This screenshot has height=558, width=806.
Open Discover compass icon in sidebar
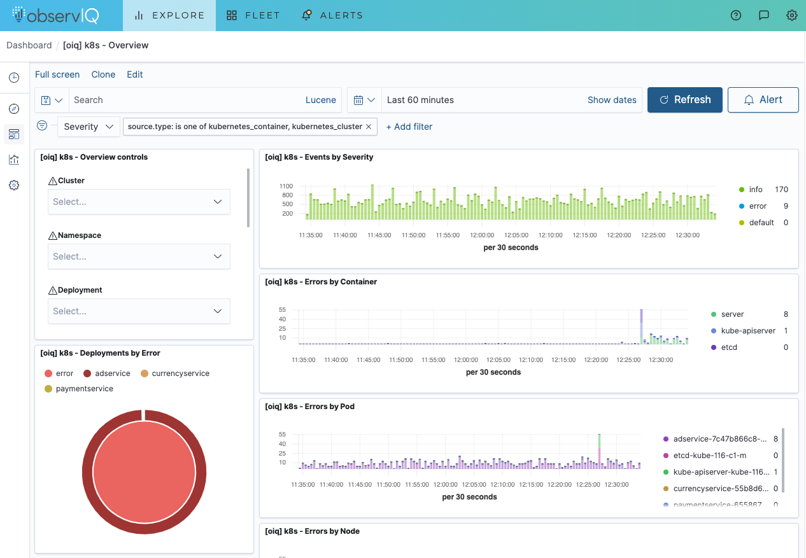(x=14, y=109)
